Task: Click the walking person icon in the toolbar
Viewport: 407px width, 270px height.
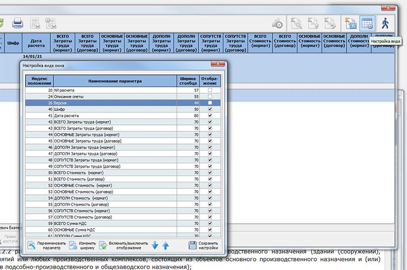Action: point(385,23)
